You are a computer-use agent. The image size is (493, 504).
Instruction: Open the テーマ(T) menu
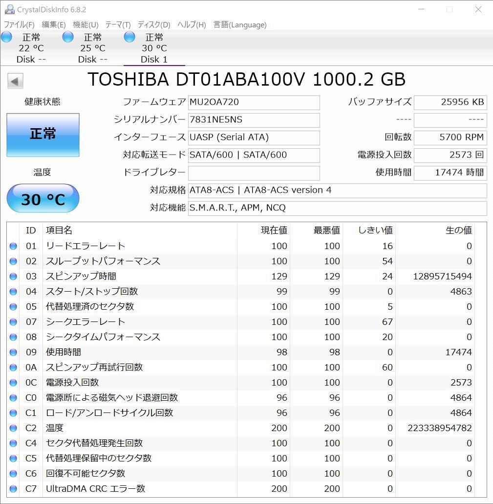pyautogui.click(x=118, y=25)
